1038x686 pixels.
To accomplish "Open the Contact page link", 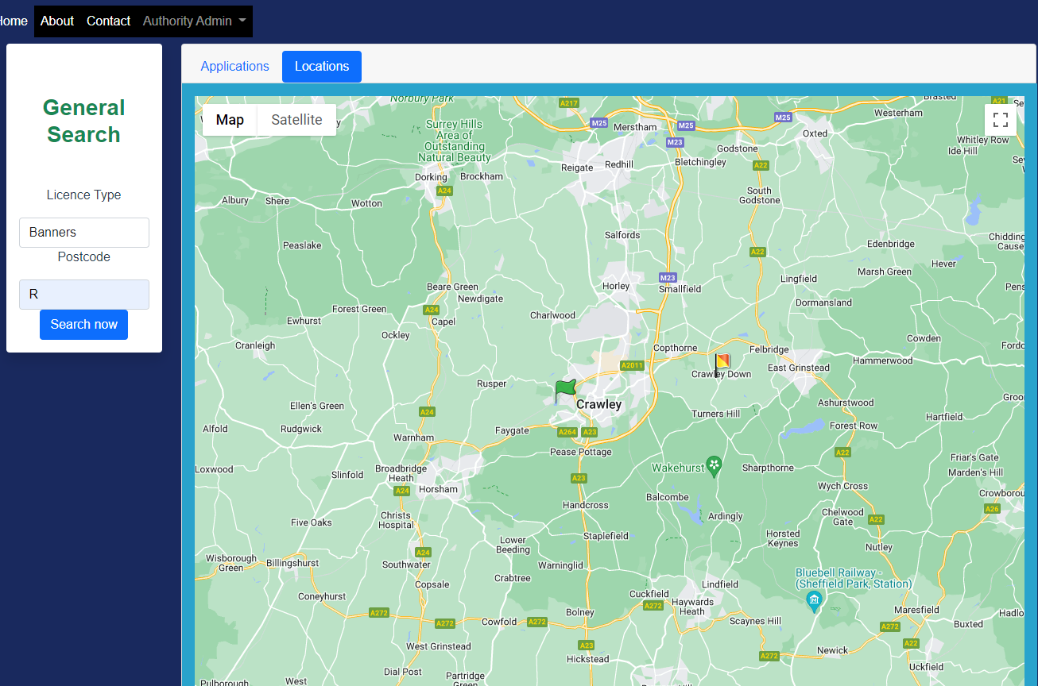I will tap(108, 21).
